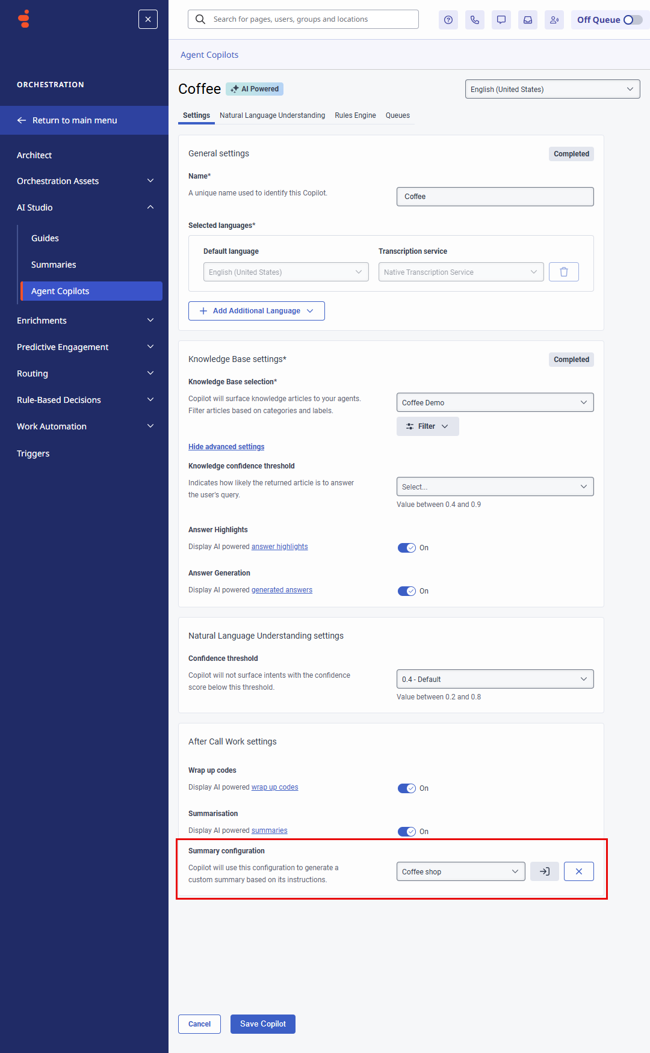Turn off the Answer Generation toggle

407,591
